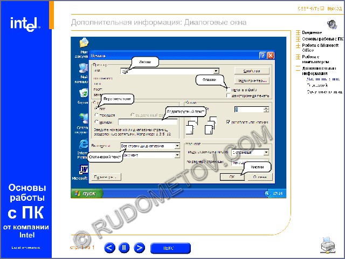Check the двусторонняя печать checkbox
This screenshot has width=345, height=259.
tap(229, 96)
